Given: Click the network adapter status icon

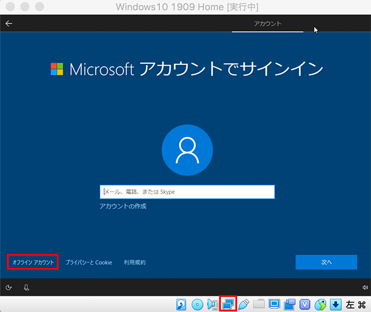Looking at the screenshot, I should (x=228, y=304).
